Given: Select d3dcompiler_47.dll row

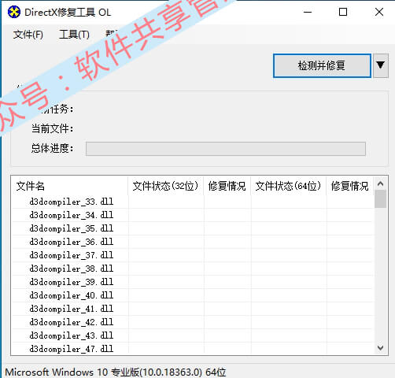Looking at the screenshot, I should point(72,349).
